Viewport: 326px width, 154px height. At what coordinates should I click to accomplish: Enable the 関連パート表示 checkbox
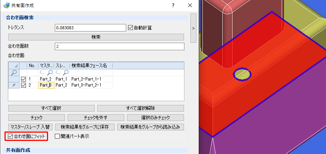pyautogui.click(x=57, y=136)
